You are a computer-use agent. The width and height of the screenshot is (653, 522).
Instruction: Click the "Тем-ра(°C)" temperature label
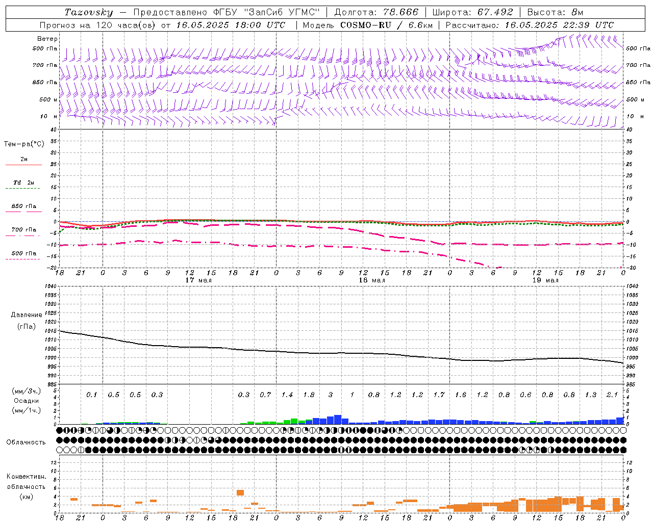[24, 144]
